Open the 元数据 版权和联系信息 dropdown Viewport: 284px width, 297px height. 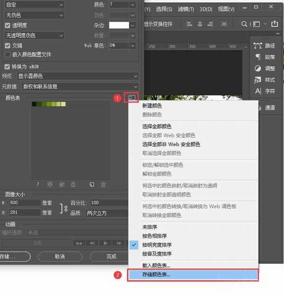click(78, 86)
